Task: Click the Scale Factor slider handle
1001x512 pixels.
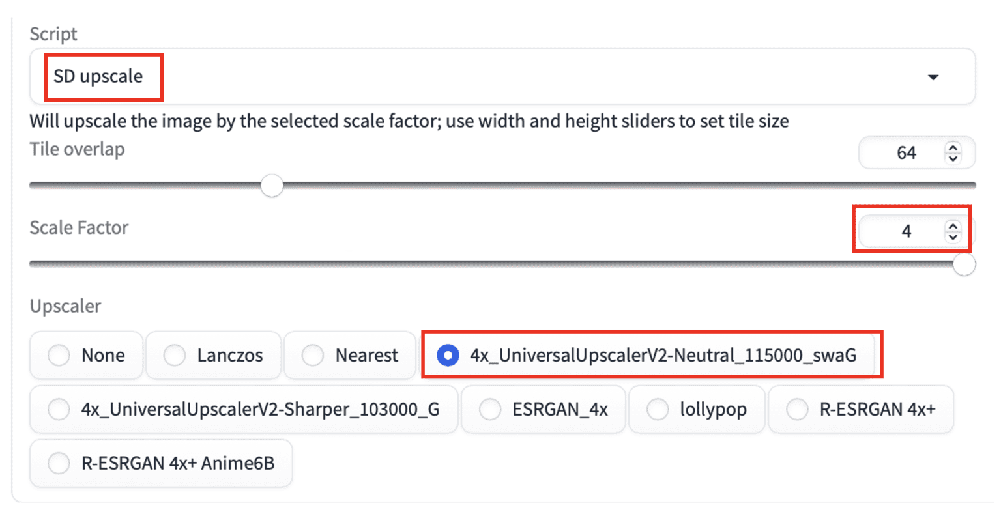Action: [964, 264]
